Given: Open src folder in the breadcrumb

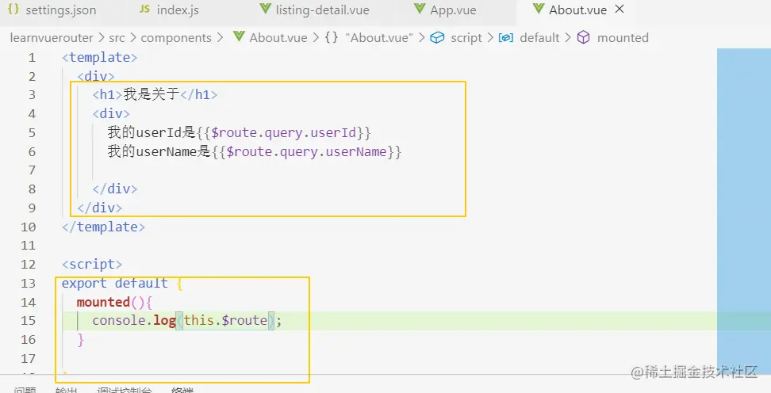Looking at the screenshot, I should coord(117,38).
